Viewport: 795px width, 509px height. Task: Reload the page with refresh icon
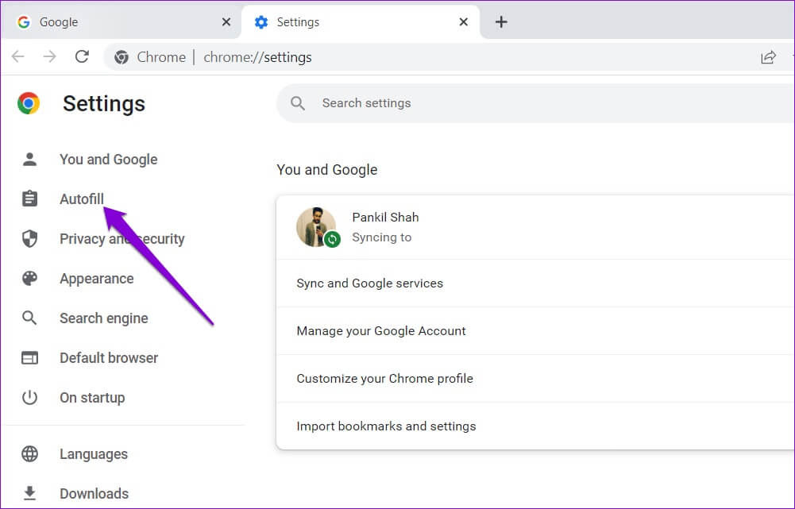click(x=82, y=56)
